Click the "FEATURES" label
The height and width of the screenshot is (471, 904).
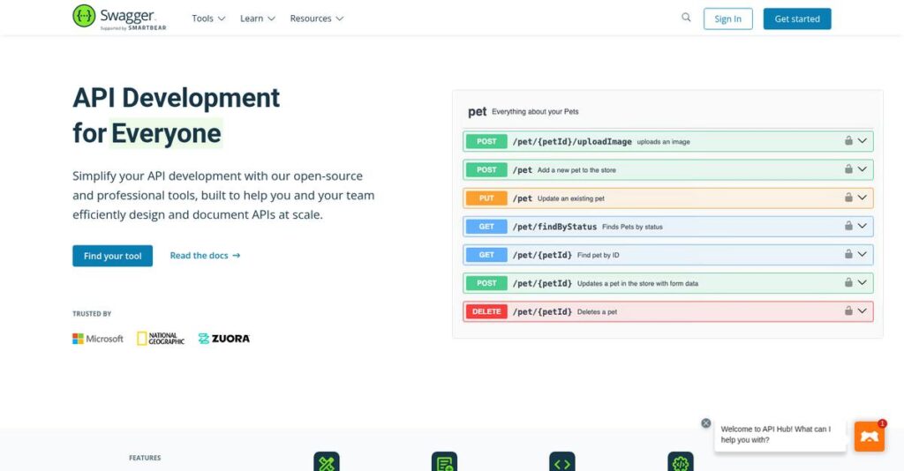pos(145,458)
